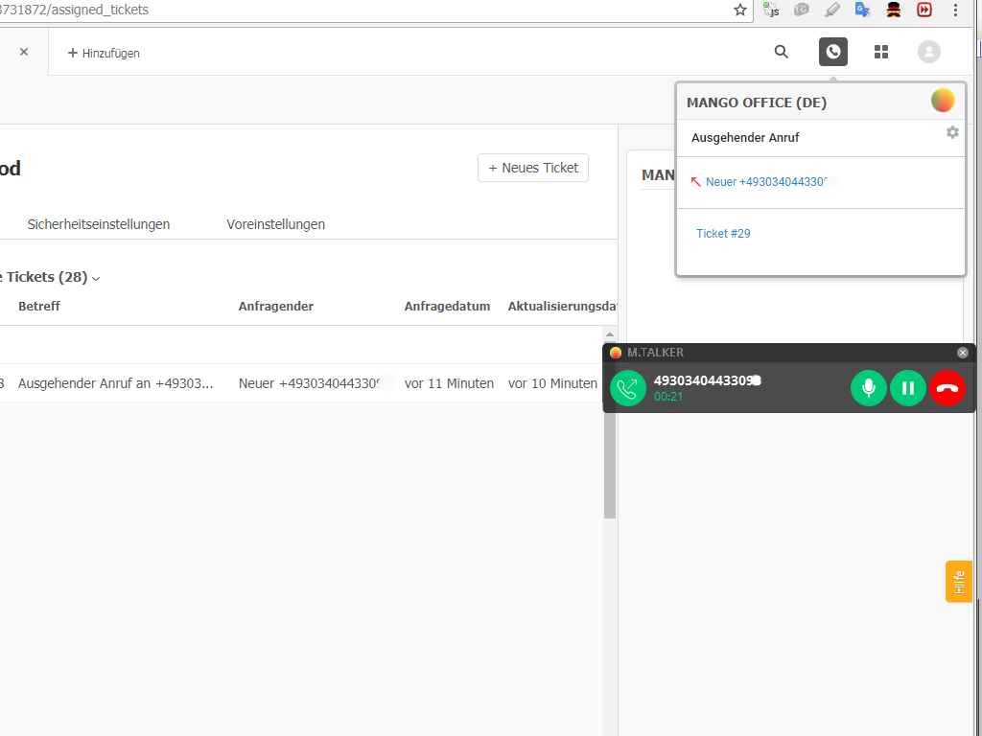
Task: Expand the Tickets (28) dropdown
Action: tap(96, 278)
